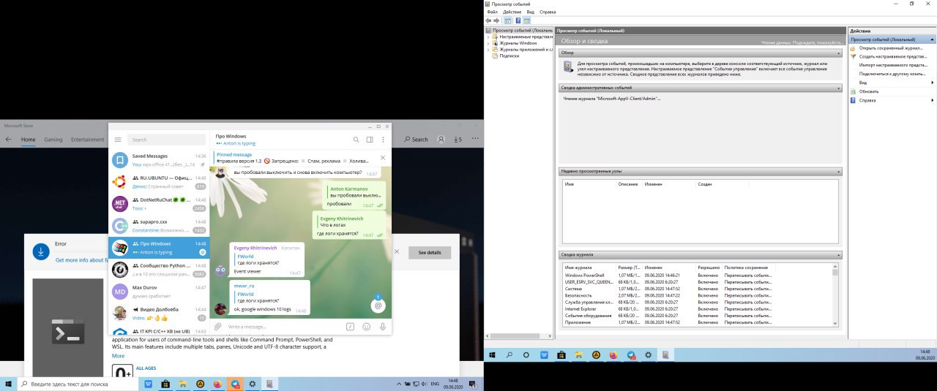This screenshot has height=391, width=937.
Task: Expand Журналы приложений и служб node
Action: (x=488, y=49)
